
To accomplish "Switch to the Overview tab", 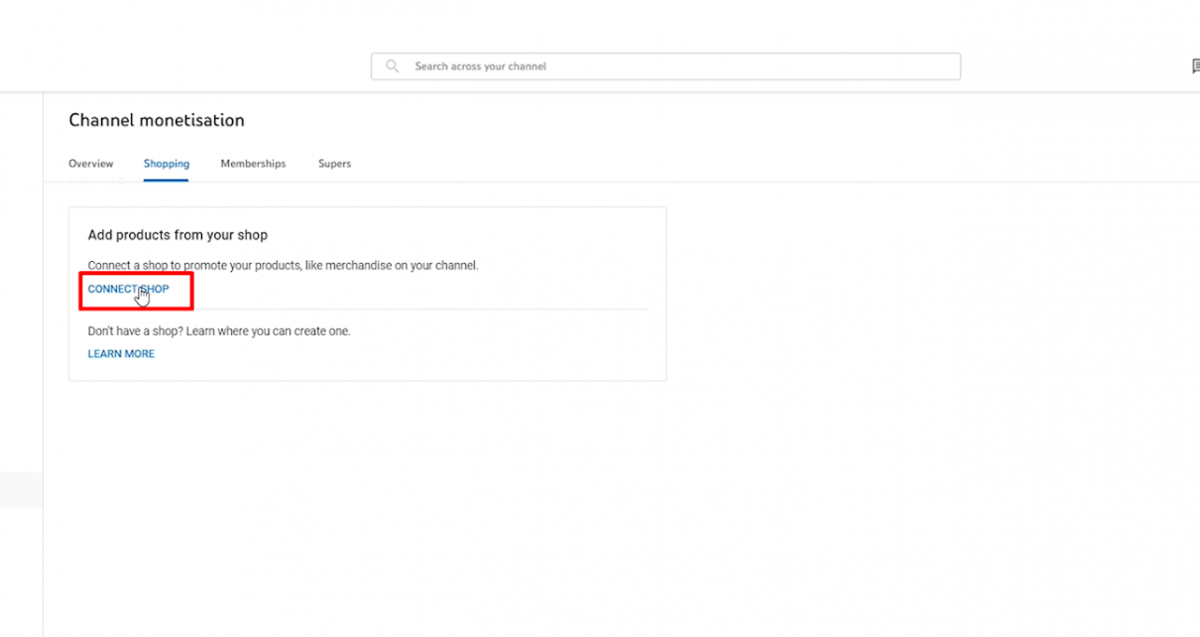I will click(x=91, y=164).
